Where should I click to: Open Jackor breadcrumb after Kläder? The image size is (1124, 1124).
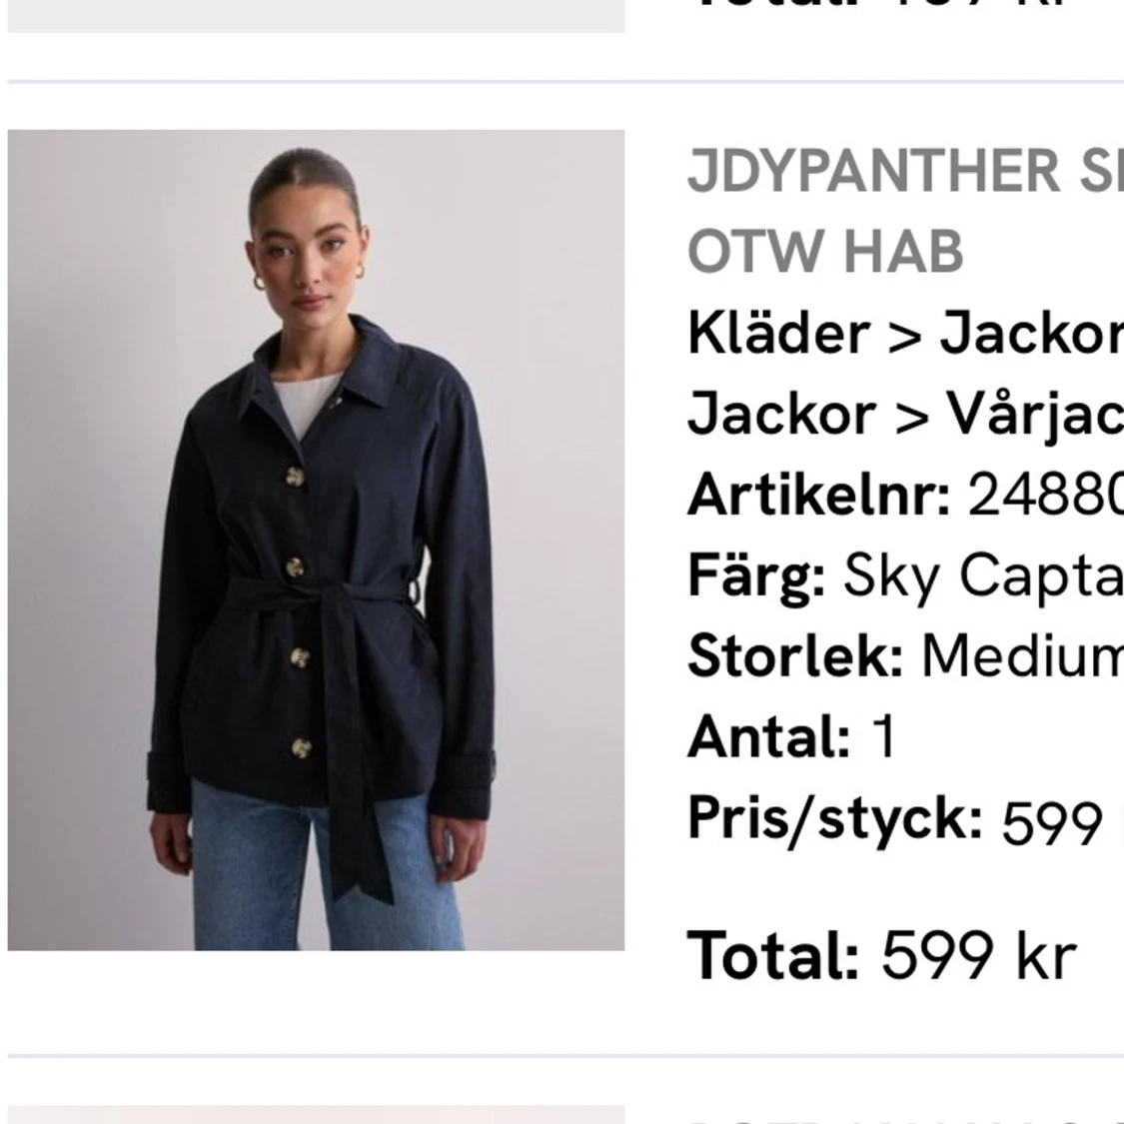(x=1031, y=334)
